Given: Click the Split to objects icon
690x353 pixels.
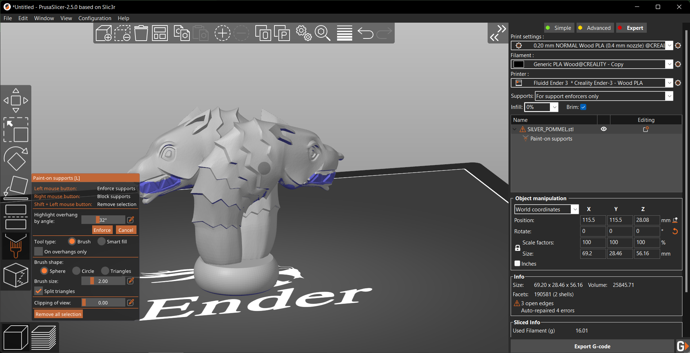Looking at the screenshot, I should tap(263, 33).
